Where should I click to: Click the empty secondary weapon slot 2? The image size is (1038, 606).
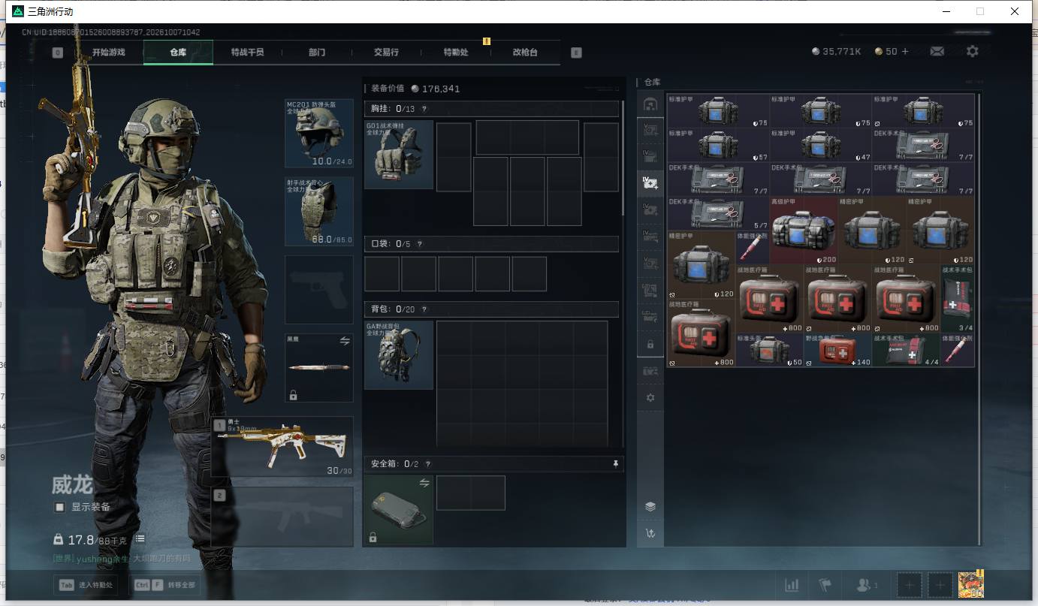[x=282, y=517]
